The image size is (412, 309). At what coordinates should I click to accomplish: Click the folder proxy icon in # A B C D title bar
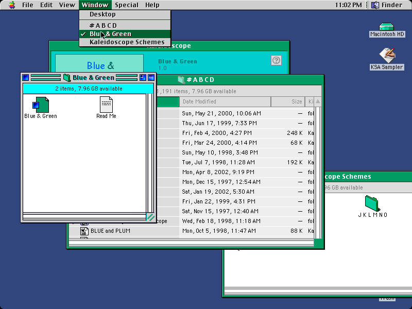pyautogui.click(x=181, y=80)
